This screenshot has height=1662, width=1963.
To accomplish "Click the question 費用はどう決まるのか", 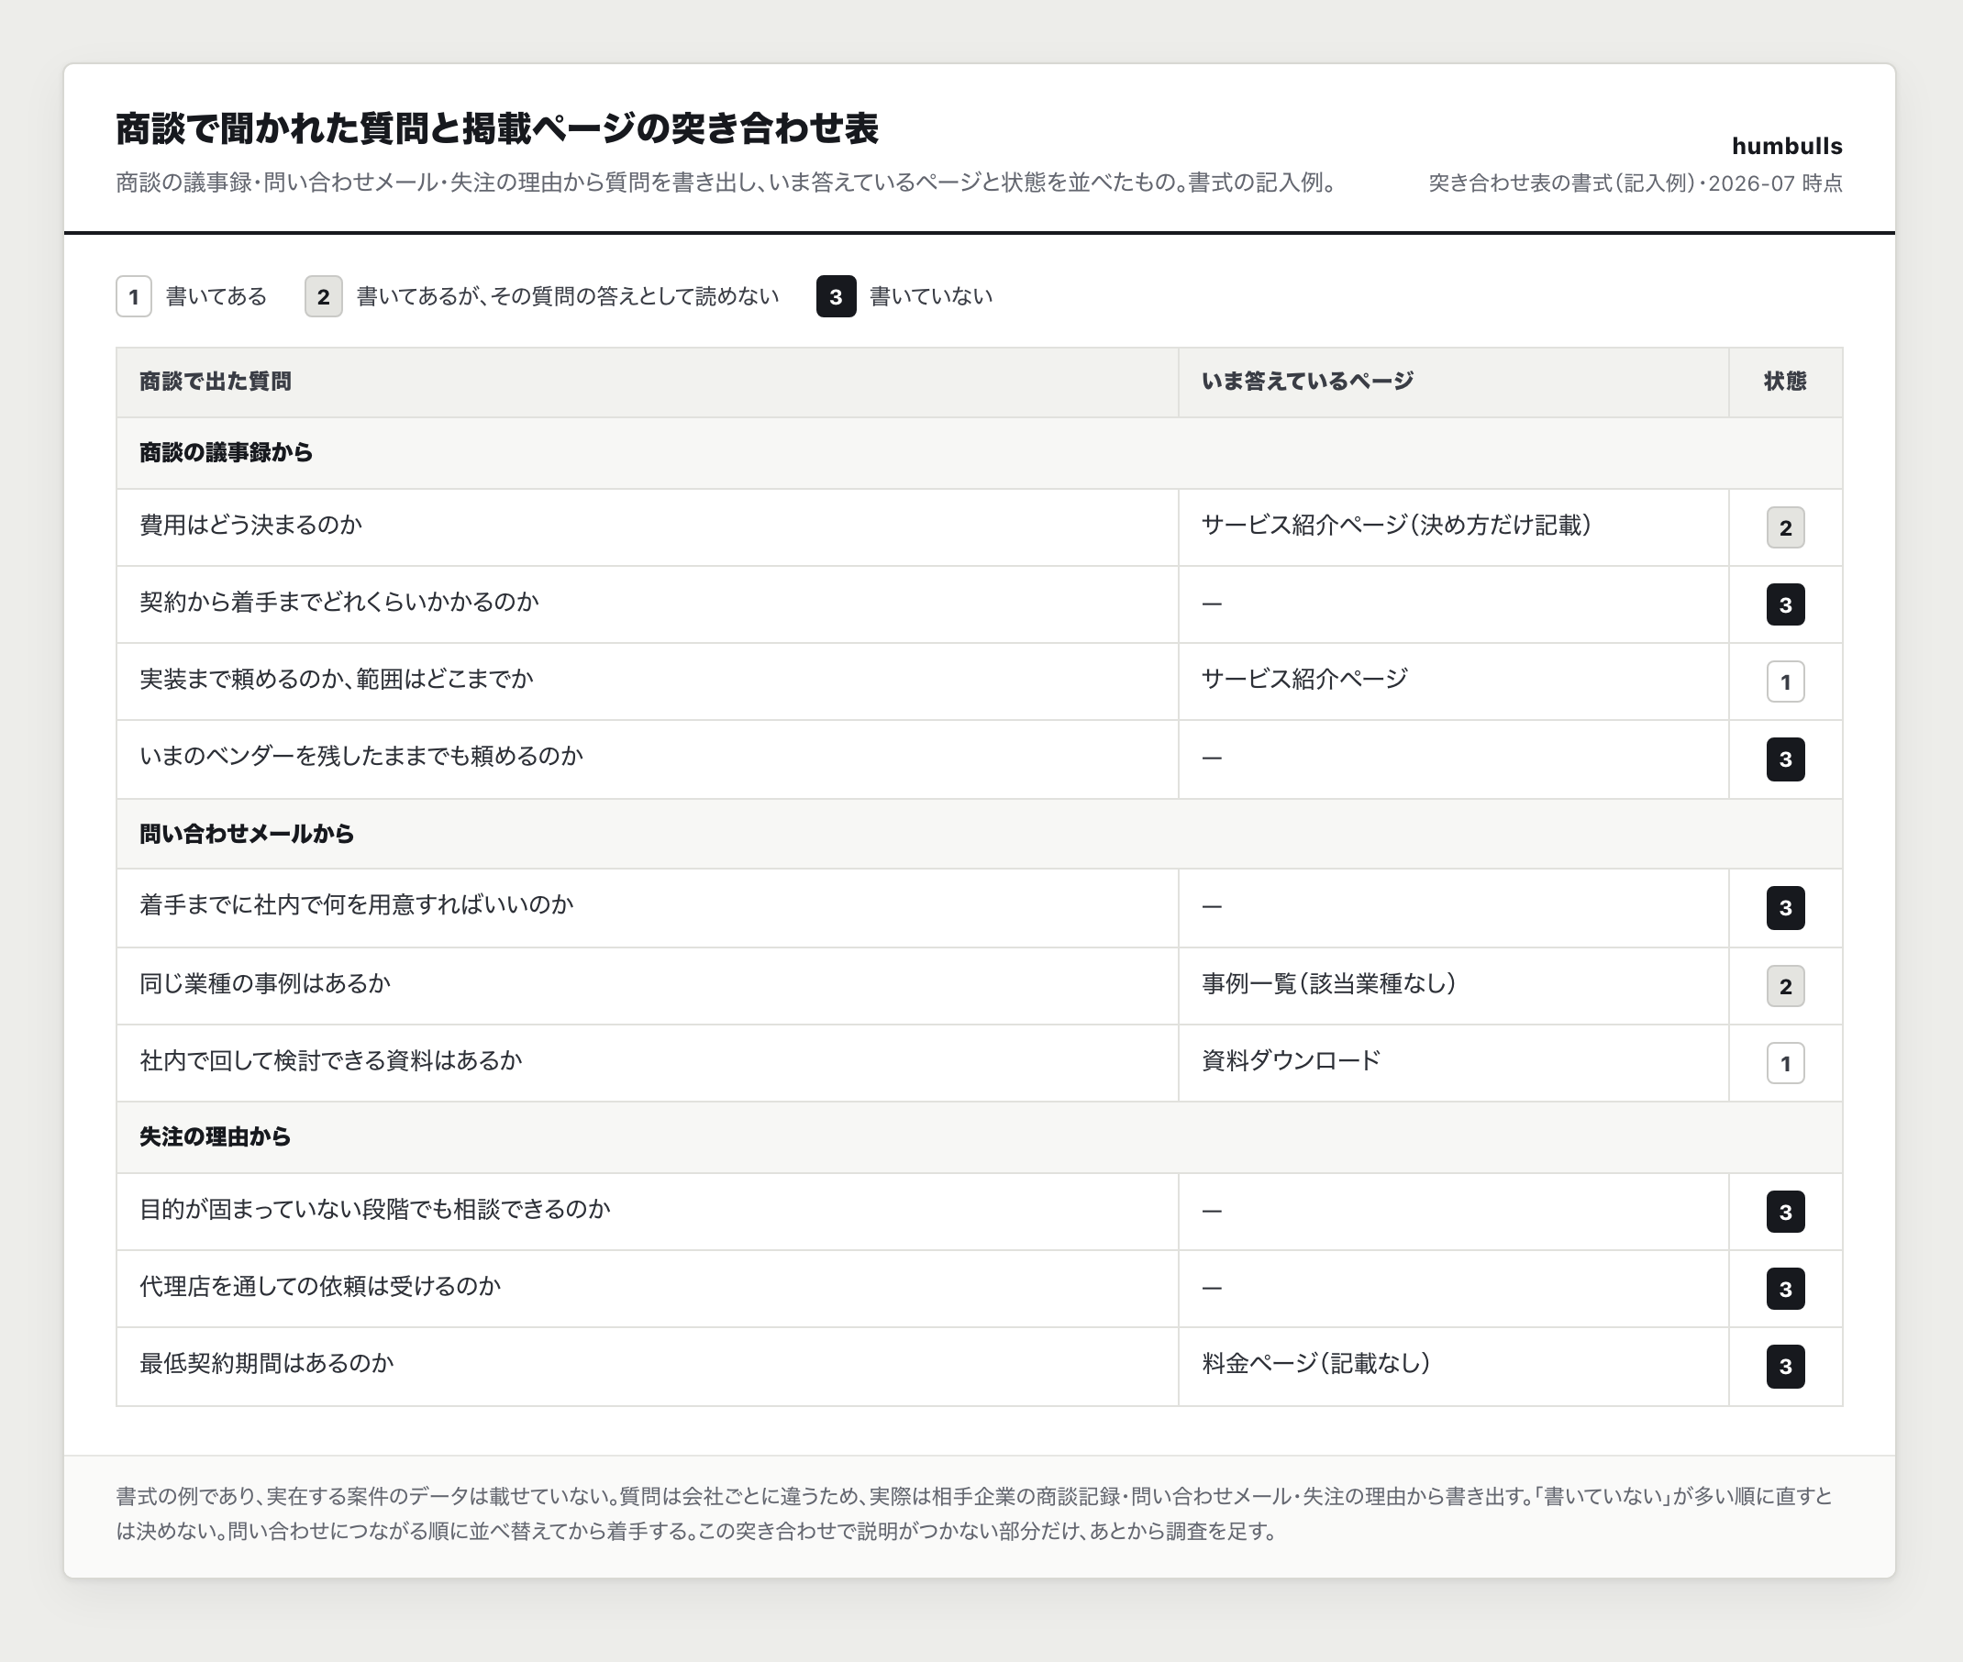I will (250, 525).
